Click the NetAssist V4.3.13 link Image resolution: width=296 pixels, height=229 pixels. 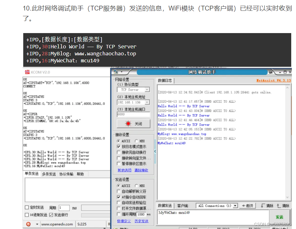click(x=273, y=80)
